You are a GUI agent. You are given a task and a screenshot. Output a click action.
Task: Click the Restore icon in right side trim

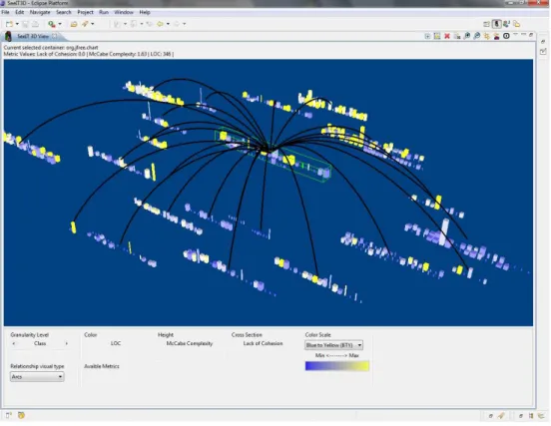pyautogui.click(x=543, y=42)
